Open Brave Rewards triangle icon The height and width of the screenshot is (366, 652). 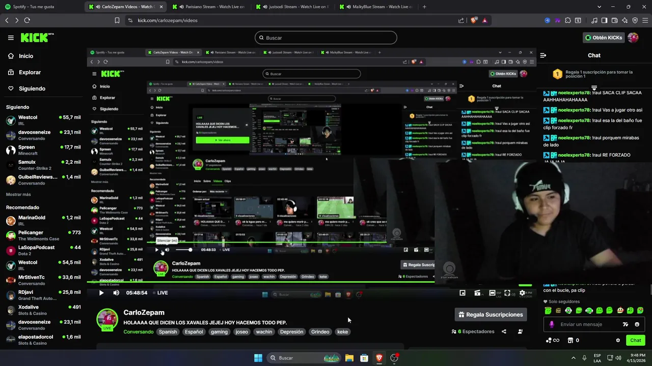coord(484,20)
